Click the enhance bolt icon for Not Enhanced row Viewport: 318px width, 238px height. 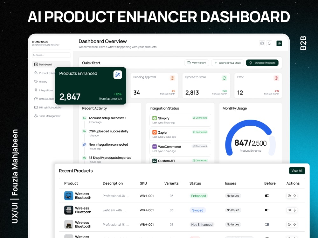[x=295, y=224]
